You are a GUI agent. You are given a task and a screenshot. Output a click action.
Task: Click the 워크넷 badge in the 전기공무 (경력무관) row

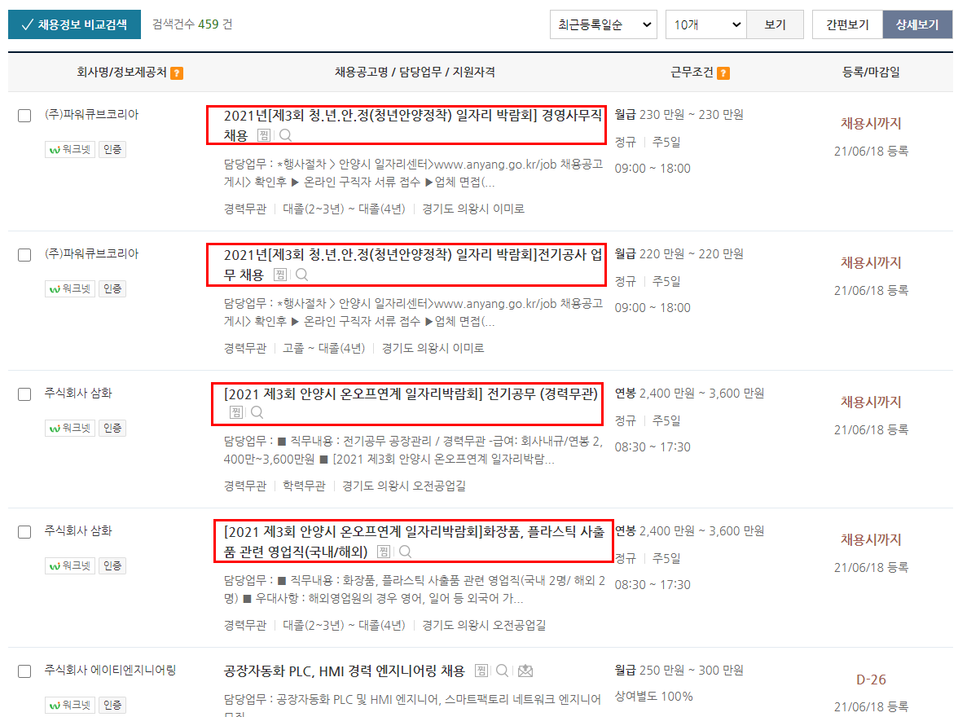[x=70, y=428]
